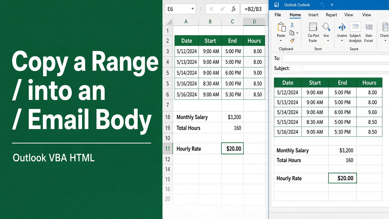389x219 pixels.
Task: Click the Name Box showing E6
Action: (x=181, y=9)
